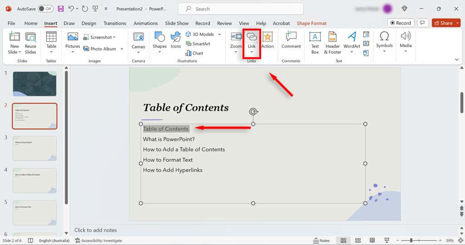
Task: Toggle the Notes pane in status bar
Action: point(322,240)
